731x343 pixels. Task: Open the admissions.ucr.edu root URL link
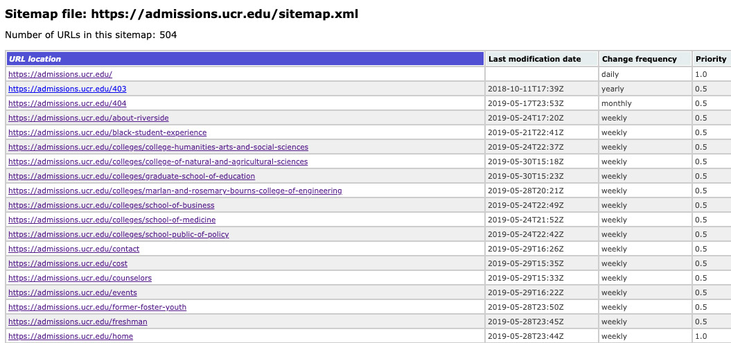pyautogui.click(x=60, y=74)
